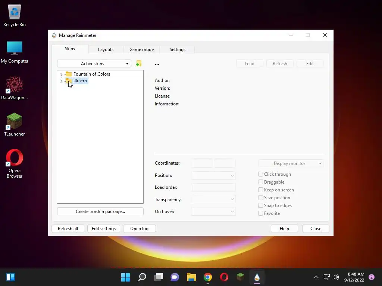Open the Widgets panel on the taskbar
The image size is (382, 286).
10,277
